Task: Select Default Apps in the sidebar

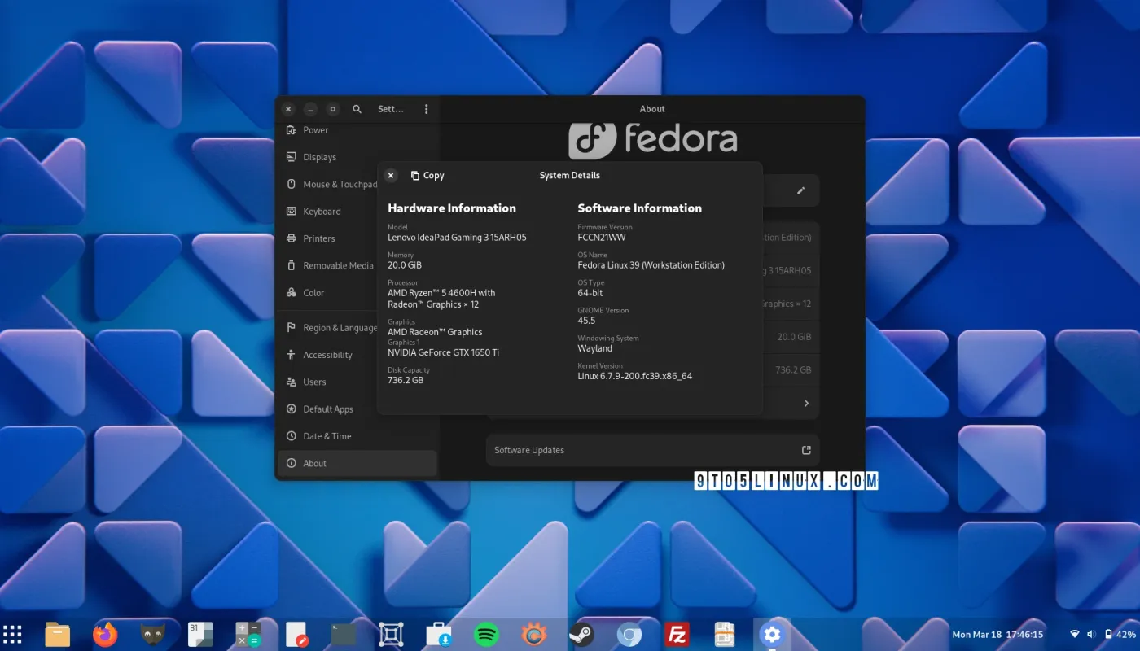Action: coord(357,409)
